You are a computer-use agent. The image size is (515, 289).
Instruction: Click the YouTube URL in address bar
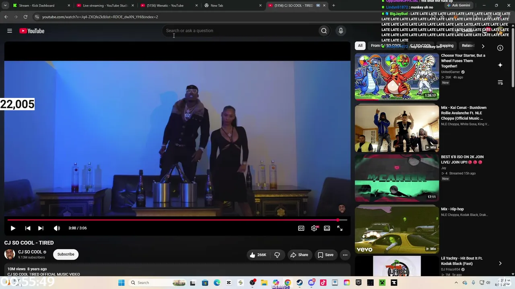[100, 17]
